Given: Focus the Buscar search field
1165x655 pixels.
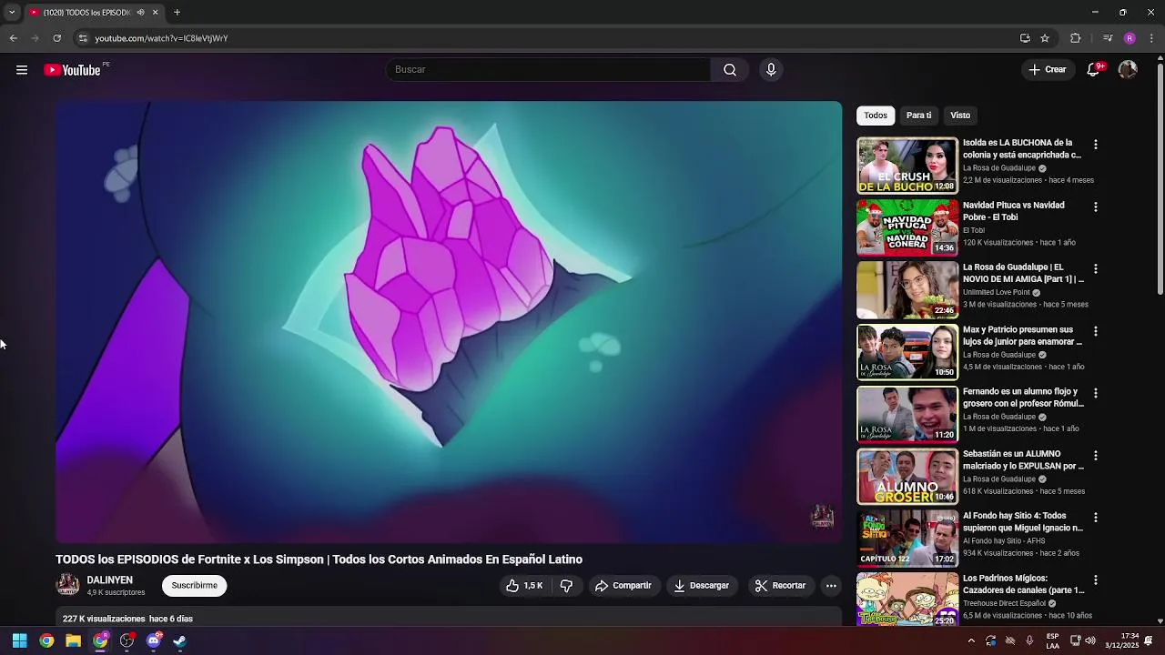Looking at the screenshot, I should [x=548, y=70].
